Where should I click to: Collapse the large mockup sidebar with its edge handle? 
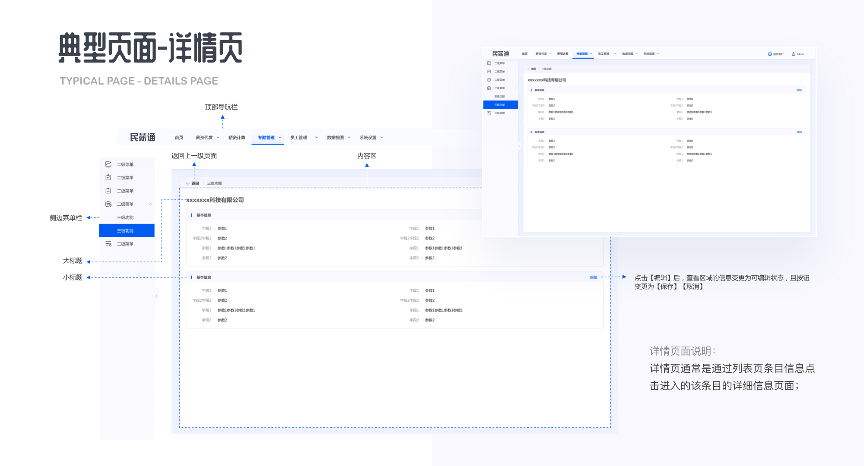point(156,296)
